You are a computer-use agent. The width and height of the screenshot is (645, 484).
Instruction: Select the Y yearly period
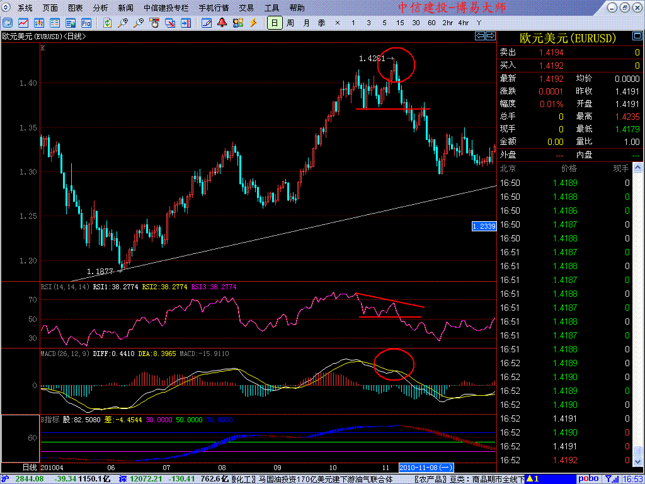click(479, 23)
